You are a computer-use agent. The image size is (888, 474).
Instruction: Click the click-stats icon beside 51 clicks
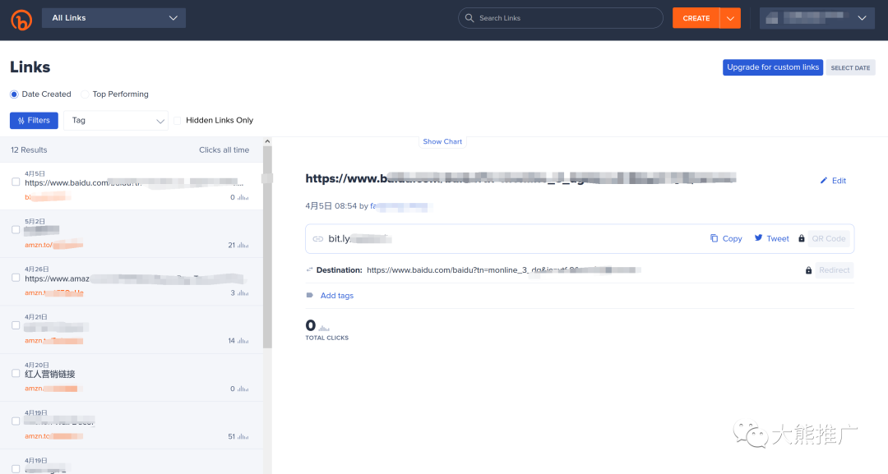[x=243, y=437]
